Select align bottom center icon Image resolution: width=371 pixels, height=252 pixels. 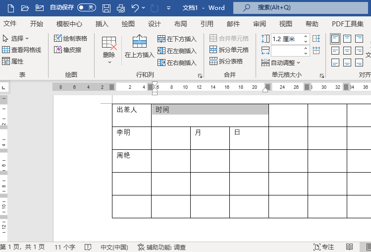pyautogui.click(x=347, y=63)
